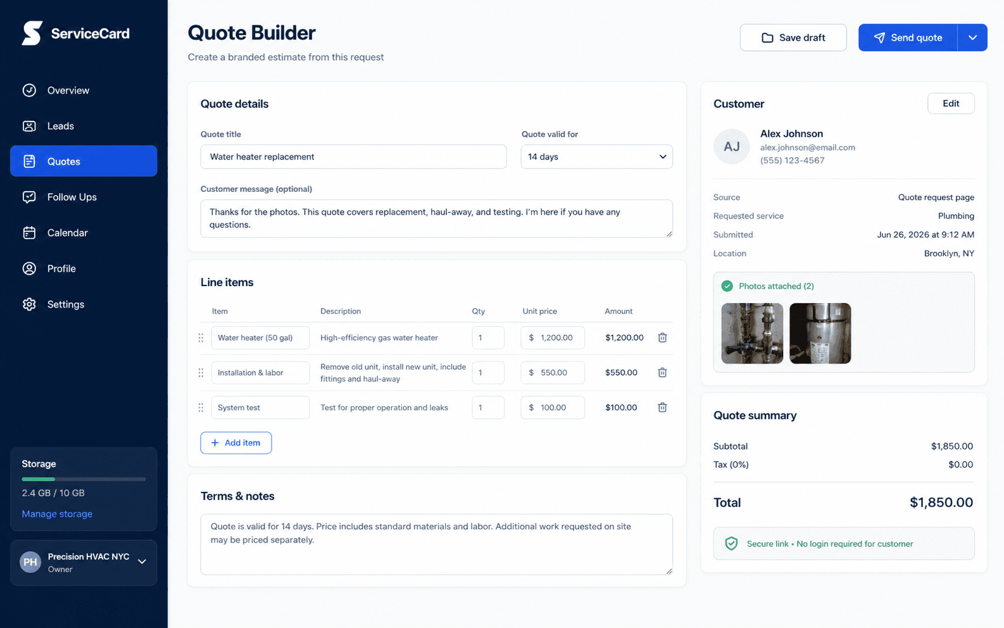
Task: Click the $1,200.00 amount cell
Action: tap(624, 337)
